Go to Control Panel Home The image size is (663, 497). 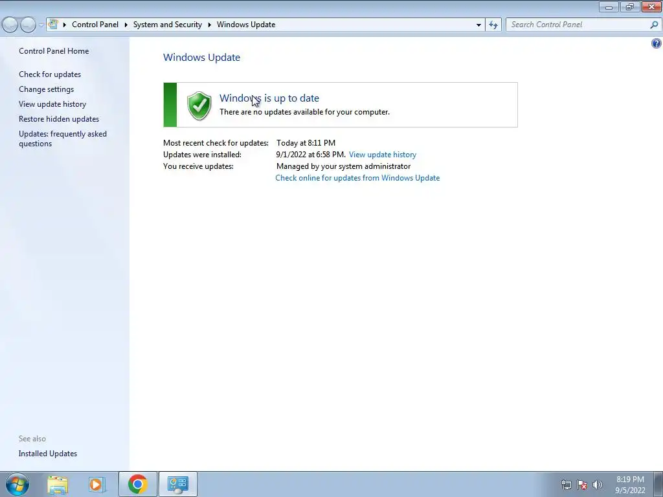[54, 50]
